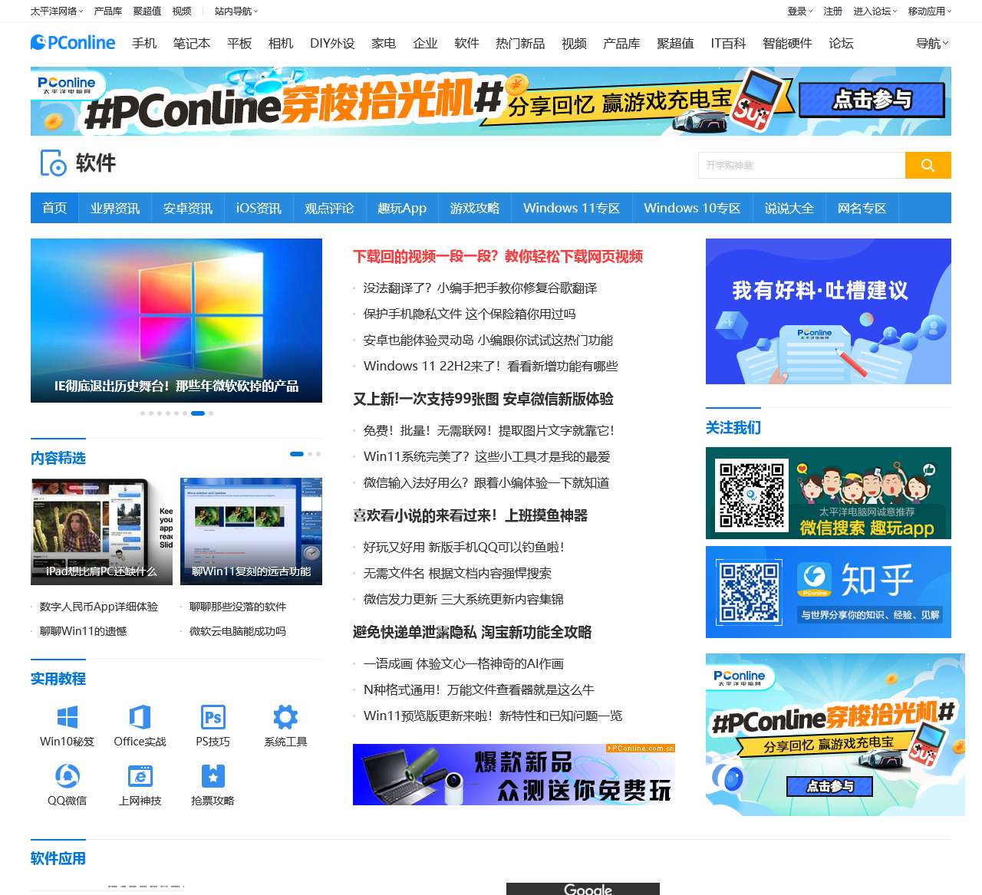Click 点击参与 on top banner
Screen dimensions: 982x895
click(x=872, y=100)
